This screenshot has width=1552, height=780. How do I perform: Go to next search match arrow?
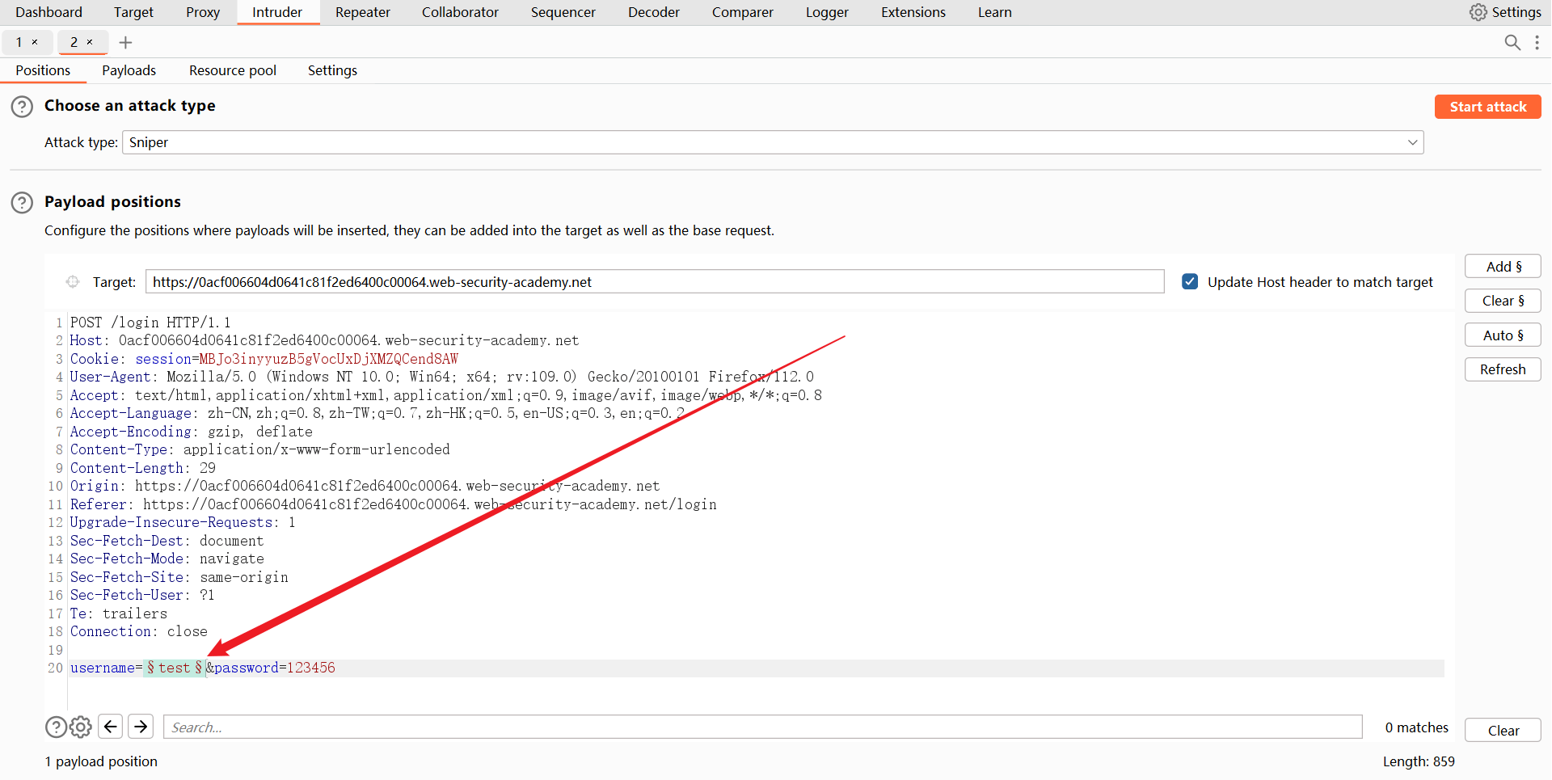[x=141, y=727]
